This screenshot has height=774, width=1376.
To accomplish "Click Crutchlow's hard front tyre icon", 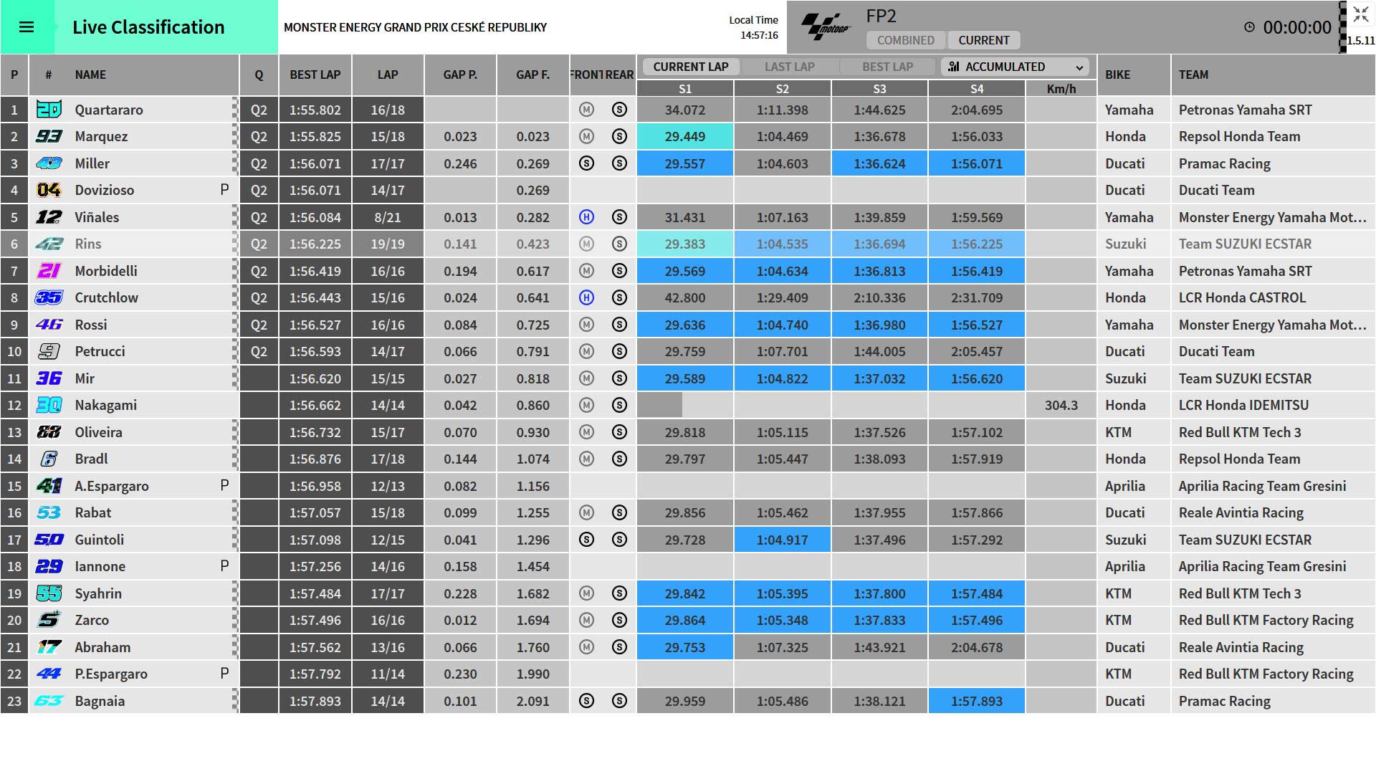I will (586, 297).
